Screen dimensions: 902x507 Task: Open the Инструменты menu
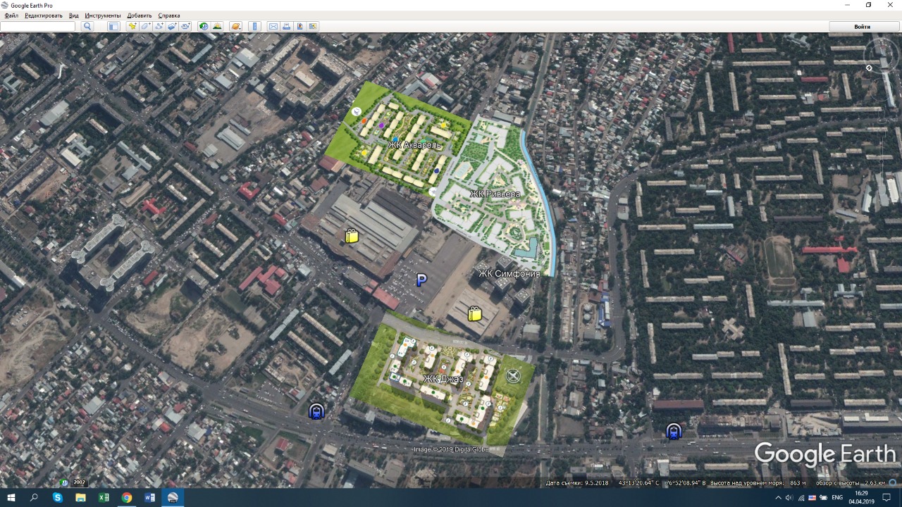(x=103, y=15)
